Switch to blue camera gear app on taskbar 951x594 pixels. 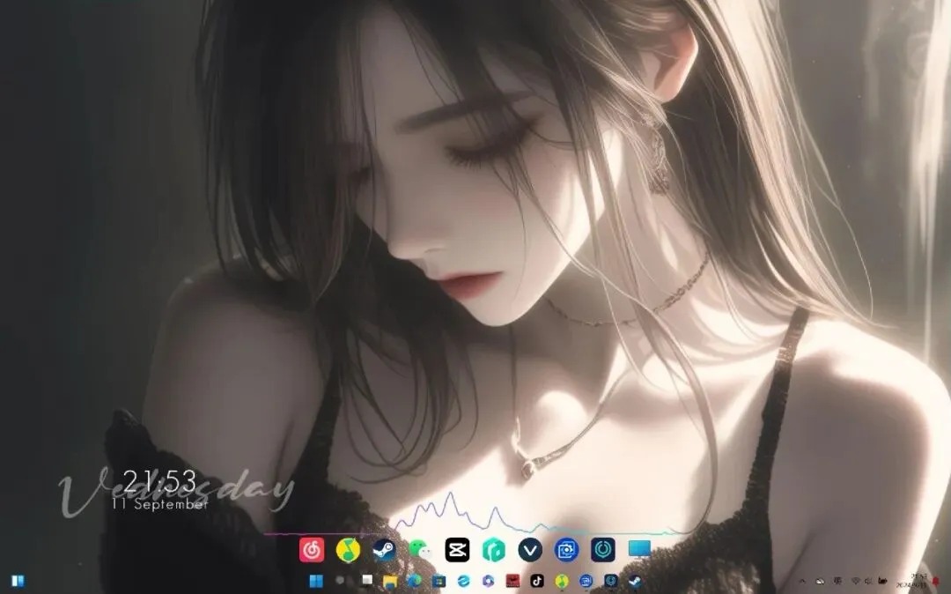pyautogui.click(x=586, y=581)
